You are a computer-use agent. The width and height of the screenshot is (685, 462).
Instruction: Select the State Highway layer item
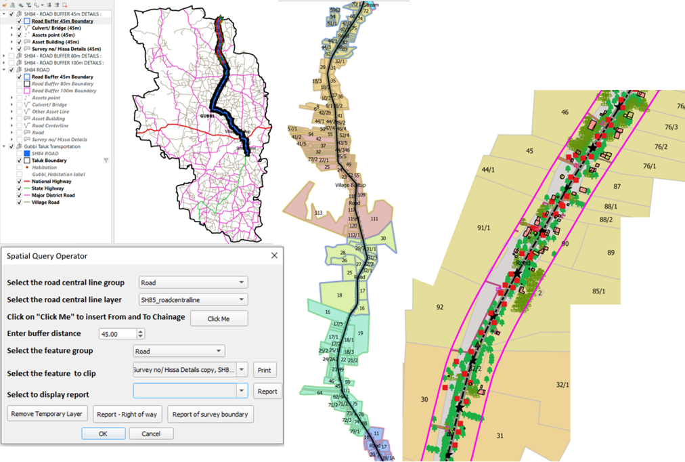[51, 188]
